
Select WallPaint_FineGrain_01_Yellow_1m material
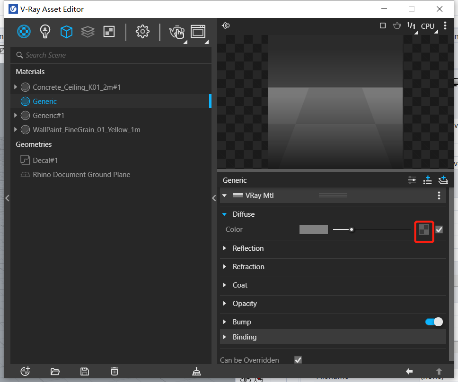click(111, 129)
